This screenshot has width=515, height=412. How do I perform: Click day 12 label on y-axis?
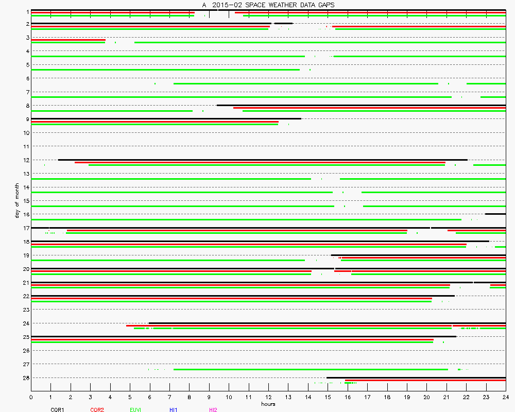click(x=26, y=160)
